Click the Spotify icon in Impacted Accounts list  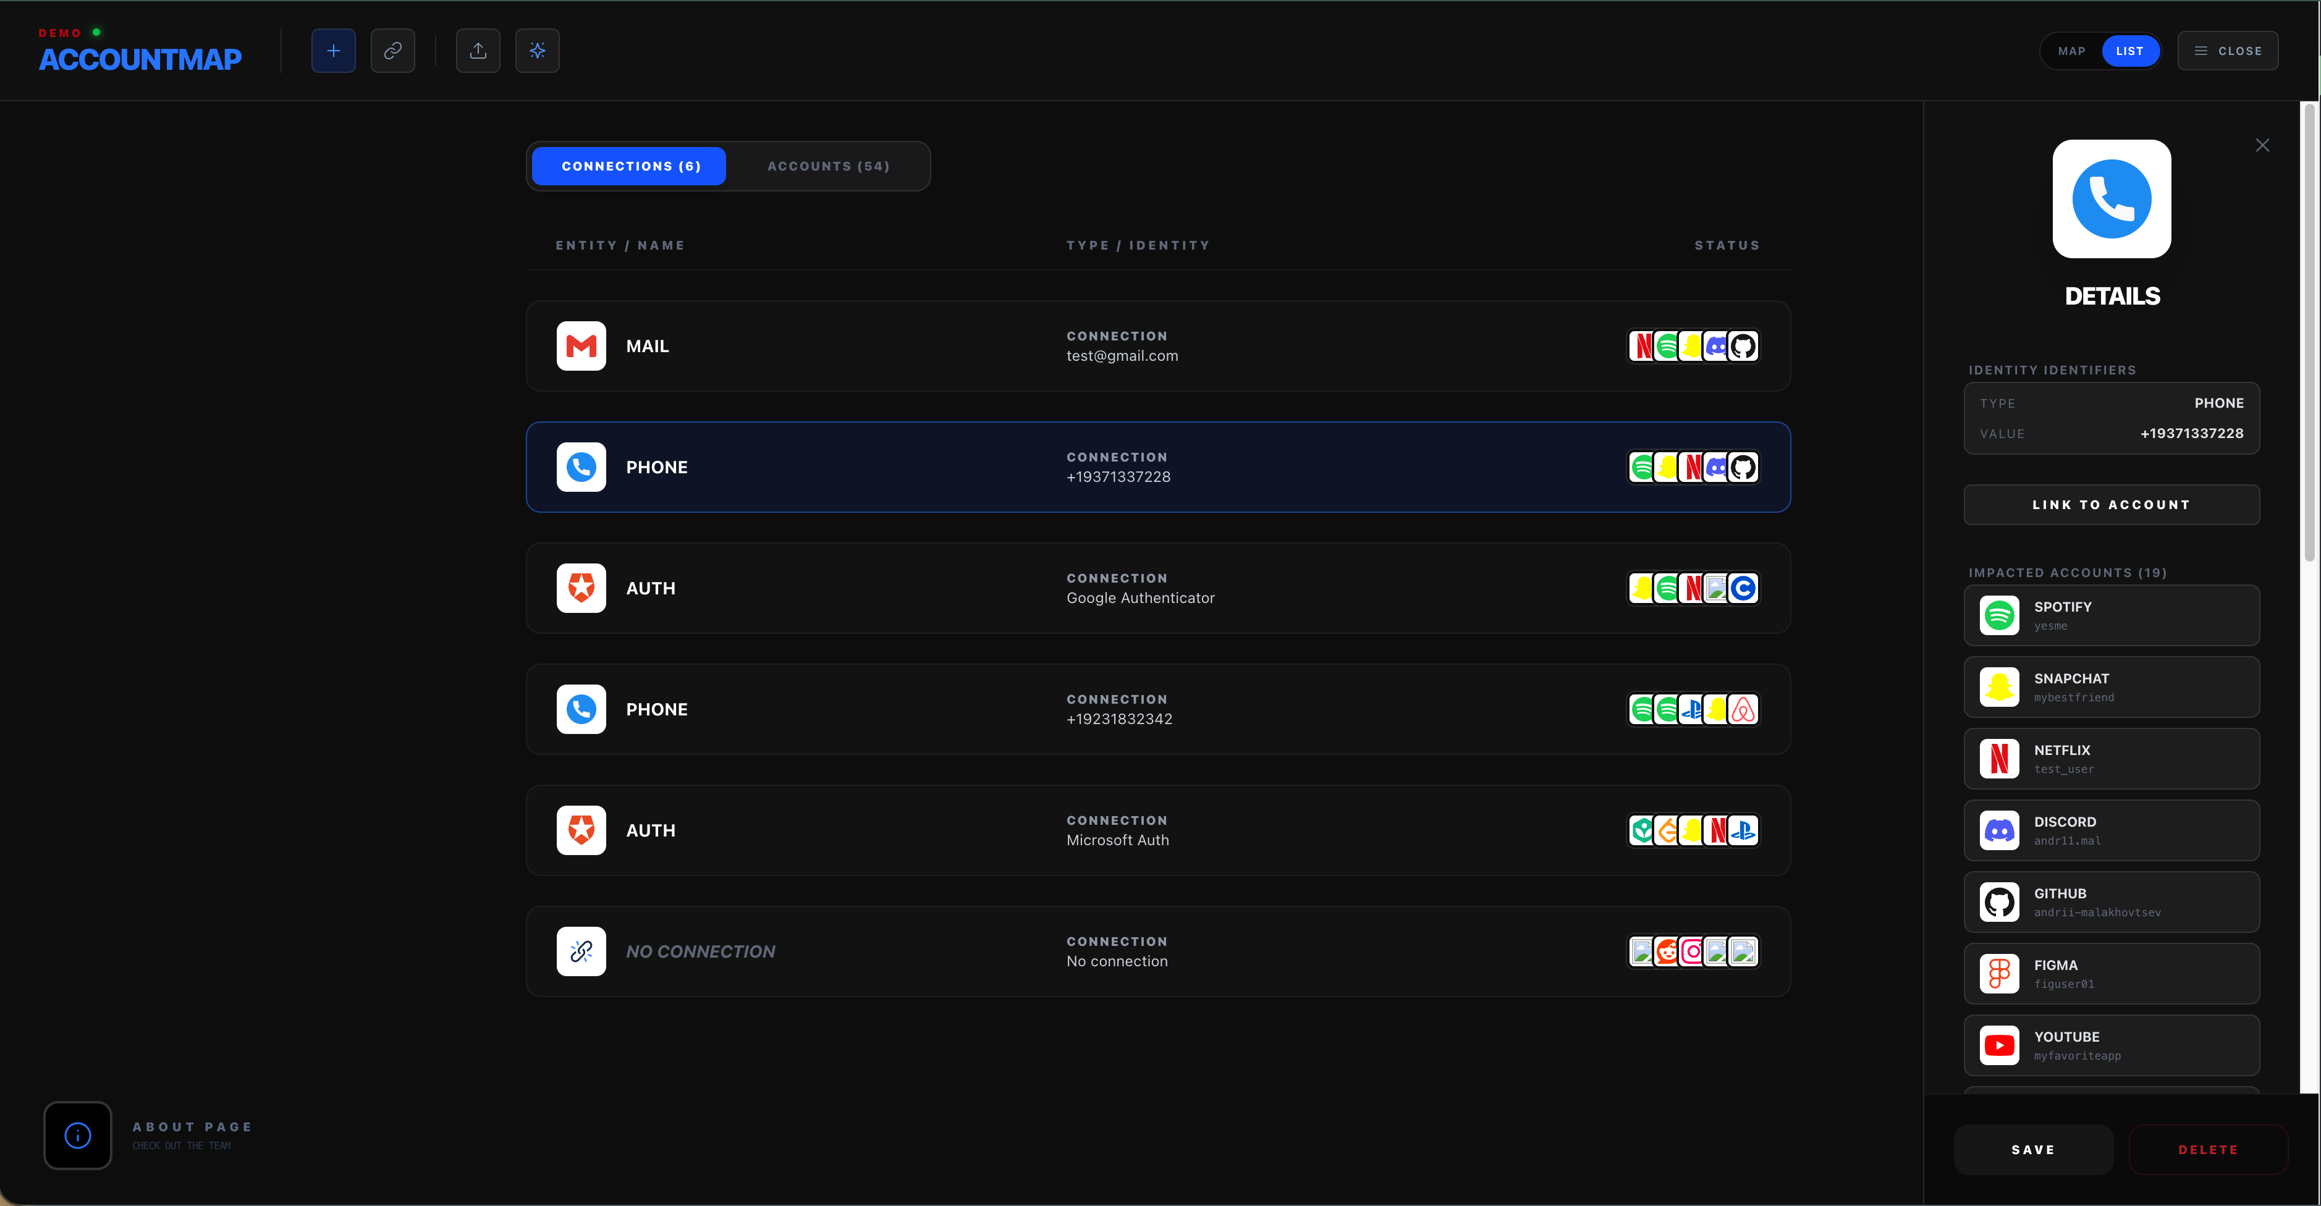(x=1999, y=615)
